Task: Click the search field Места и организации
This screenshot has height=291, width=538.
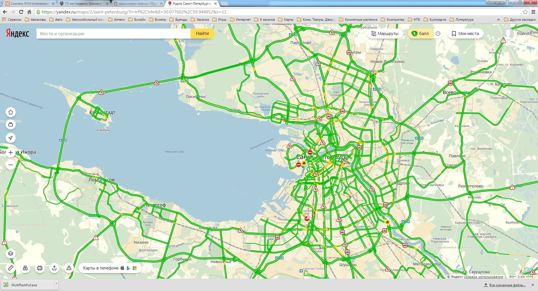Action: point(113,34)
